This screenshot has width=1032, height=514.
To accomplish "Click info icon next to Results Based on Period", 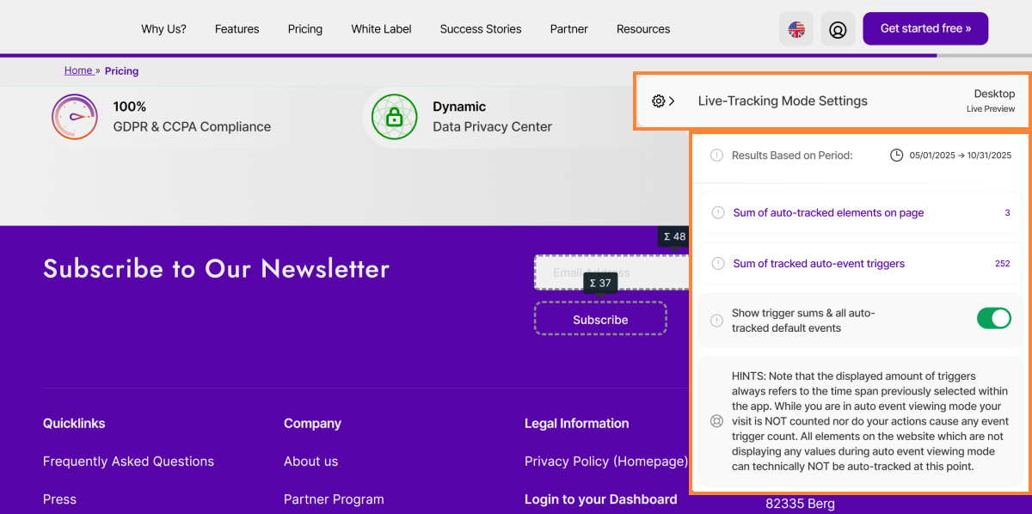I will click(716, 156).
